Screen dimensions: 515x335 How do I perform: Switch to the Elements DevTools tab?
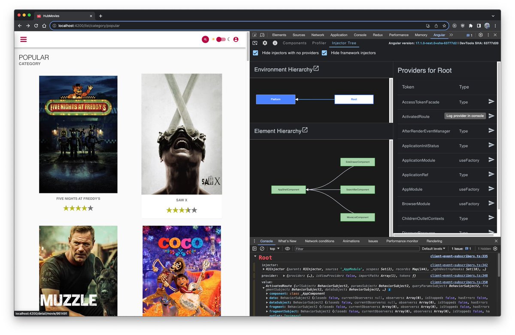(279, 35)
